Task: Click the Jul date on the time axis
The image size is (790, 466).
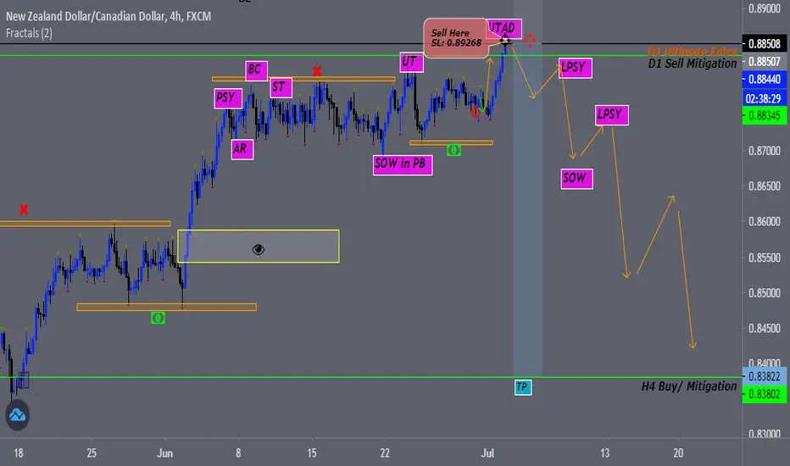Action: (x=487, y=453)
